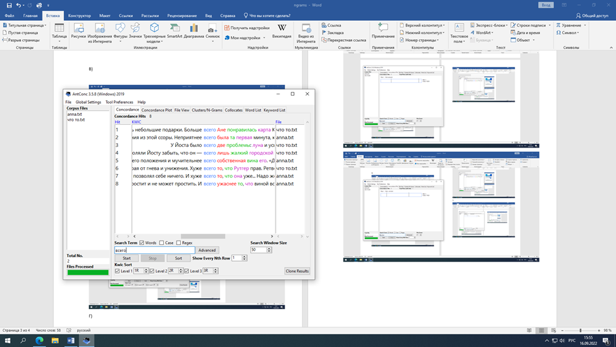Switch to the Главная ribbon tab

pyautogui.click(x=30, y=16)
